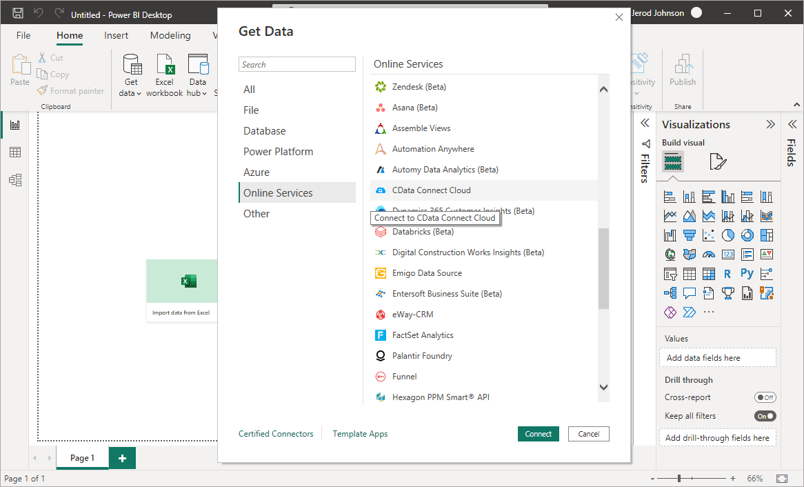
Task: Select the Pie chart visualization
Action: pyautogui.click(x=727, y=235)
